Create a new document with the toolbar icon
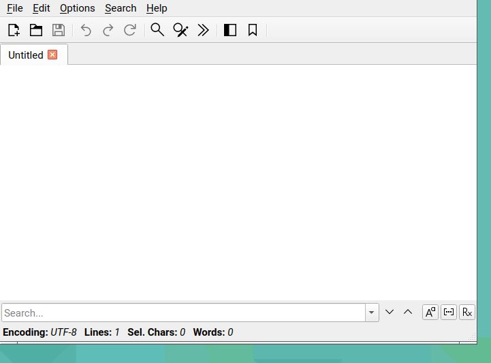 (x=14, y=30)
